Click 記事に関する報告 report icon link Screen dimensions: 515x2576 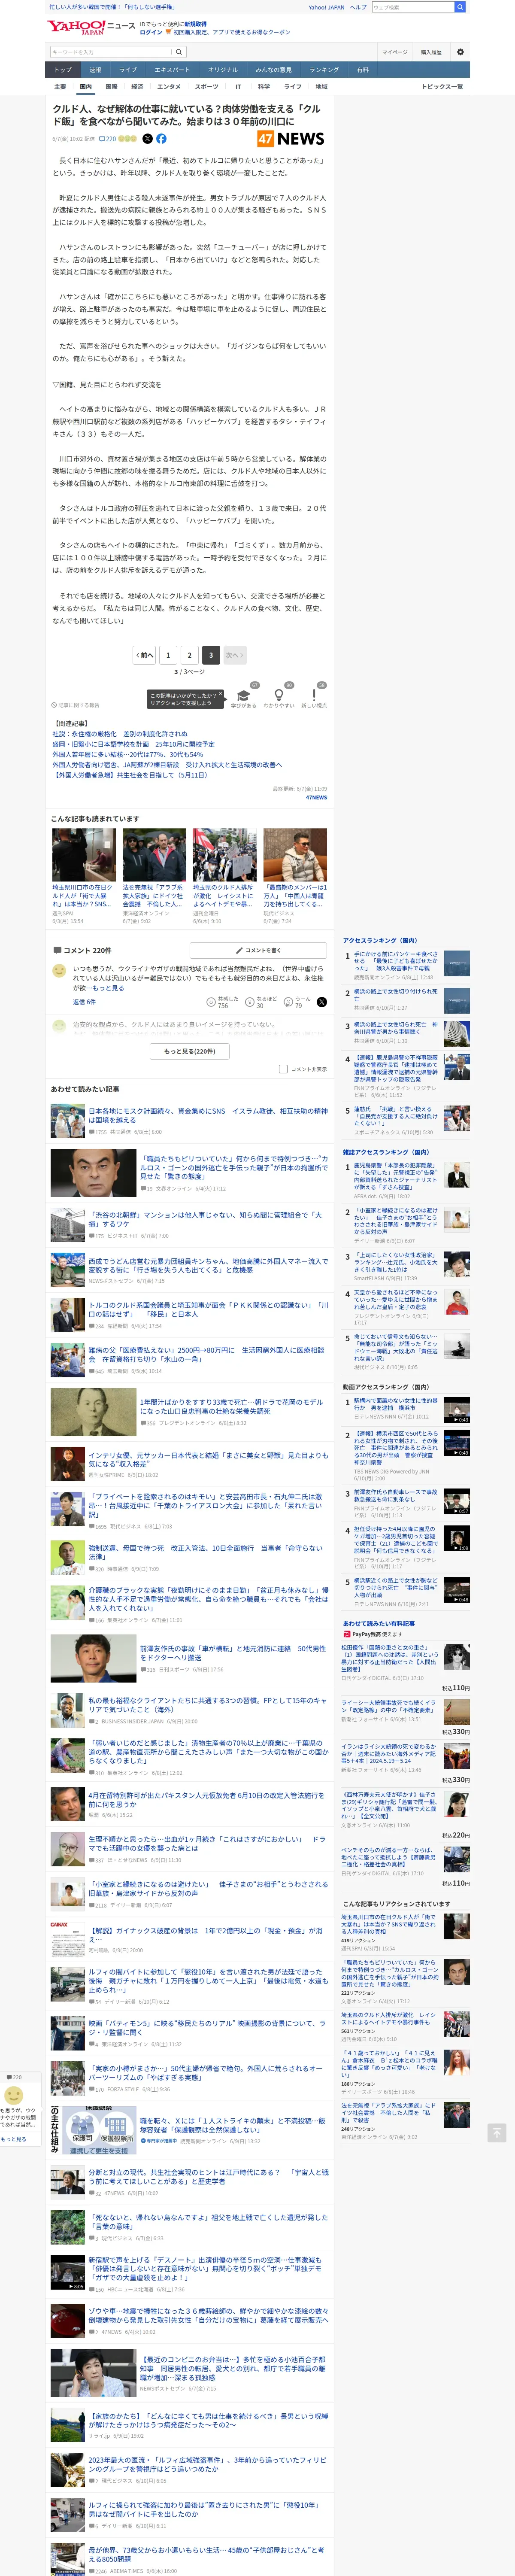[76, 705]
